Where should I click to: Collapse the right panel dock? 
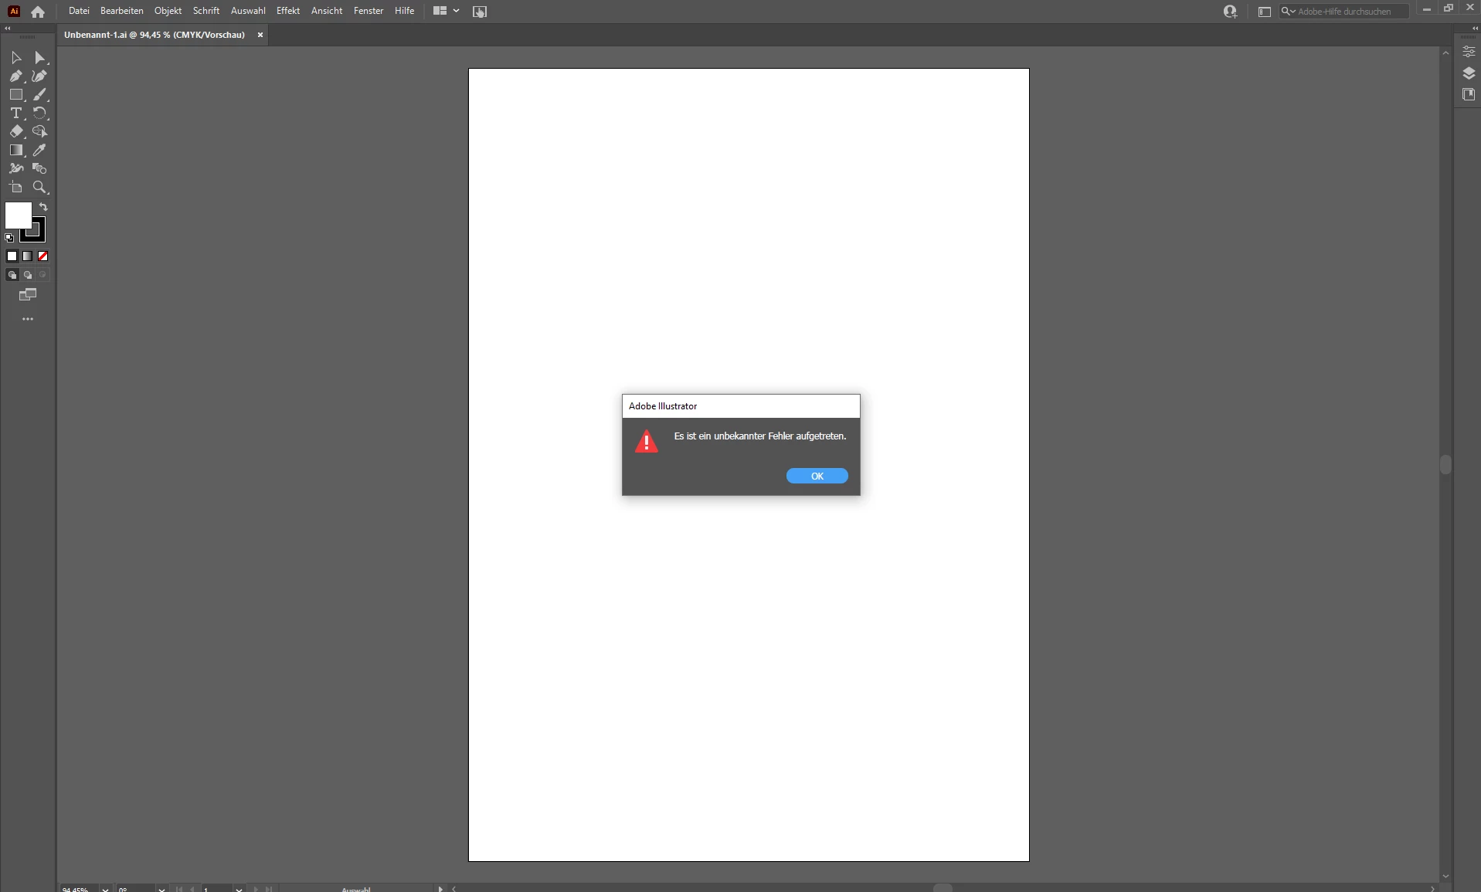(x=1475, y=29)
